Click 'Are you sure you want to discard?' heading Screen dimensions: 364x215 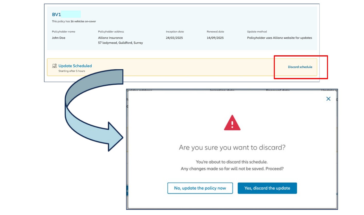point(232,148)
